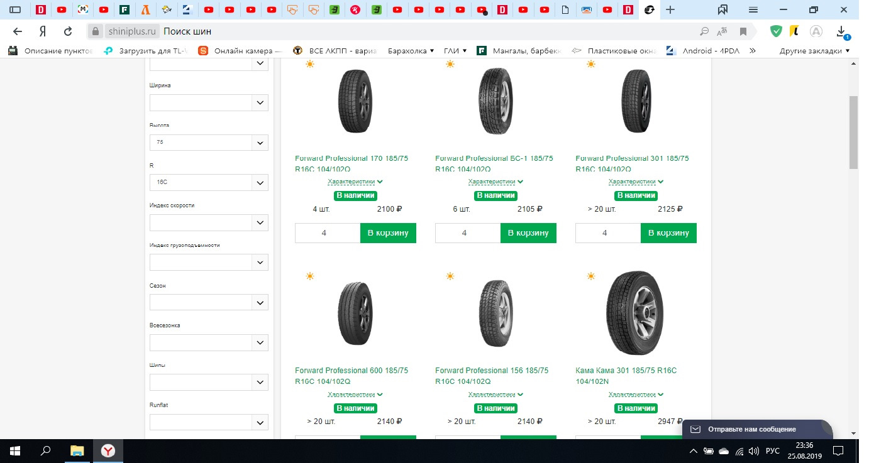Open File Explorer from the taskbar
This screenshot has width=869, height=463.
click(77, 450)
